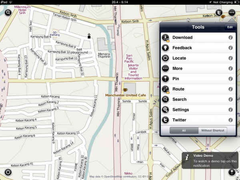Show info for the Locate tool
Screen dimensions: 240x180
pyautogui.click(x=230, y=58)
